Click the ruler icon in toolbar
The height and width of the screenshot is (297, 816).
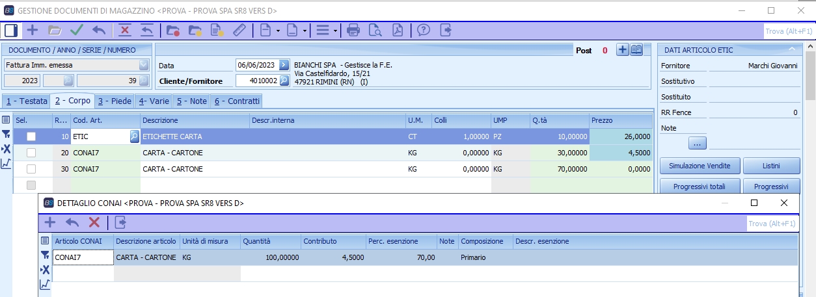(240, 30)
